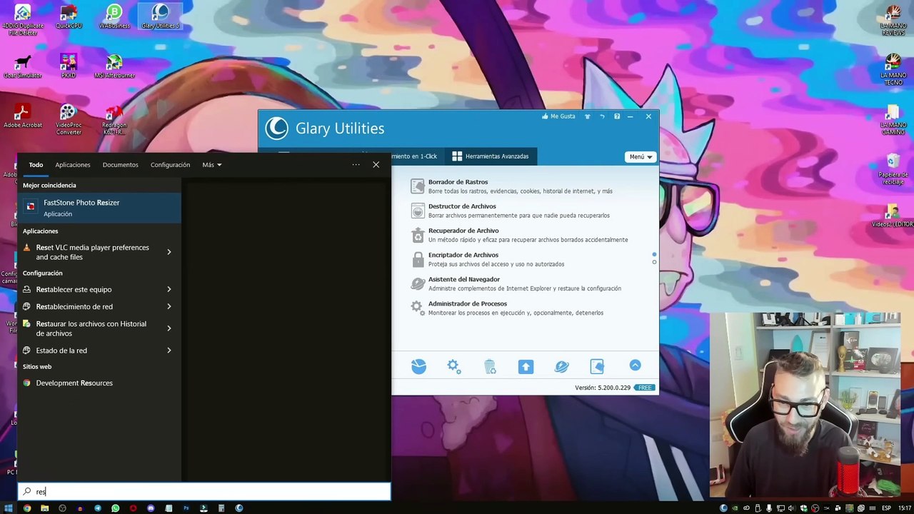This screenshot has height=514, width=914.
Task: Expand the Estado de la red result arrow
Action: click(x=169, y=351)
